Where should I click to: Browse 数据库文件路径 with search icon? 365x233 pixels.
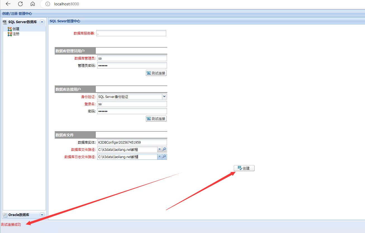click(164, 149)
